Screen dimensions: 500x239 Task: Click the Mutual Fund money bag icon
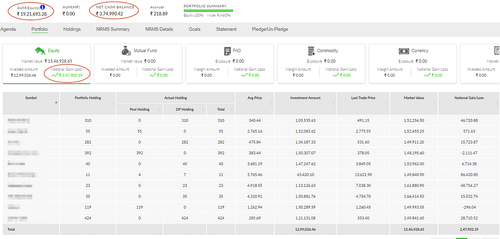[x=126, y=51]
